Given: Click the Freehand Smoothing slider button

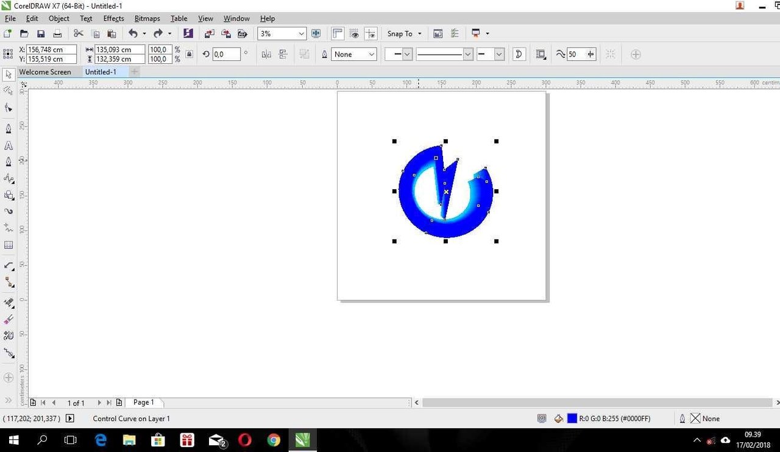Looking at the screenshot, I should (x=590, y=54).
